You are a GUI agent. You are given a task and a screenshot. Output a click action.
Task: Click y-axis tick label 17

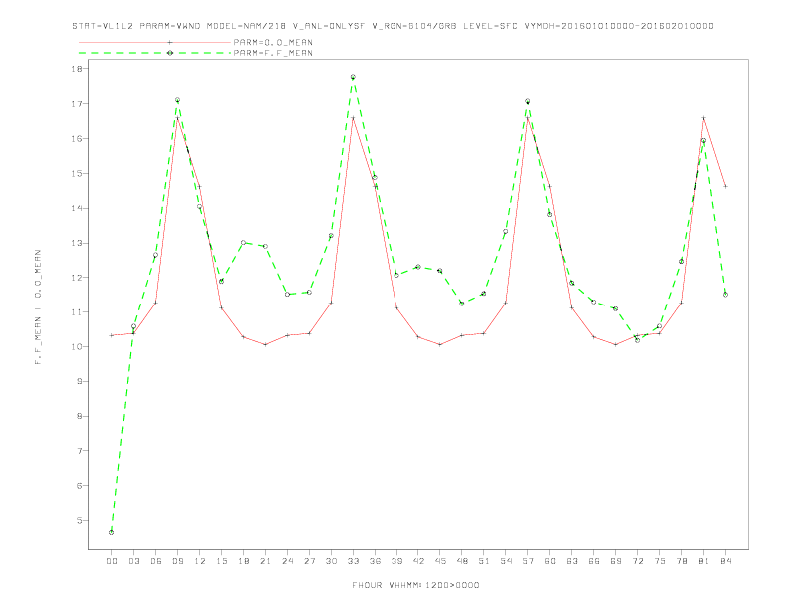(79, 104)
